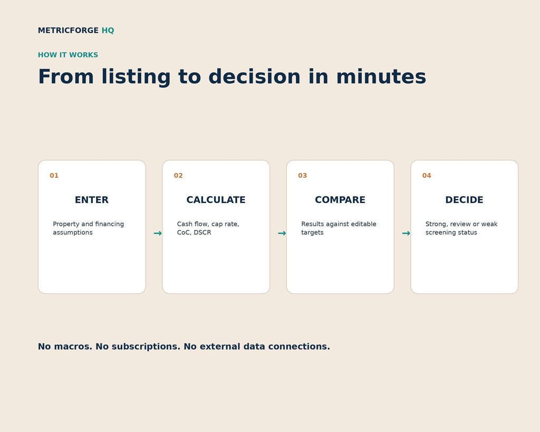The image size is (540, 432).
Task: Click Results against editable targets text
Action: click(339, 228)
